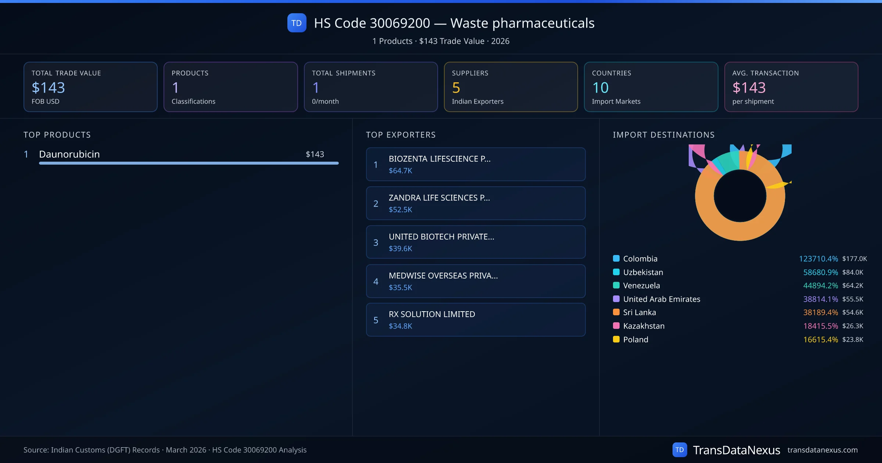
Task: Select ZANDRA LIFE SCIENCES from top exporters
Action: point(476,203)
